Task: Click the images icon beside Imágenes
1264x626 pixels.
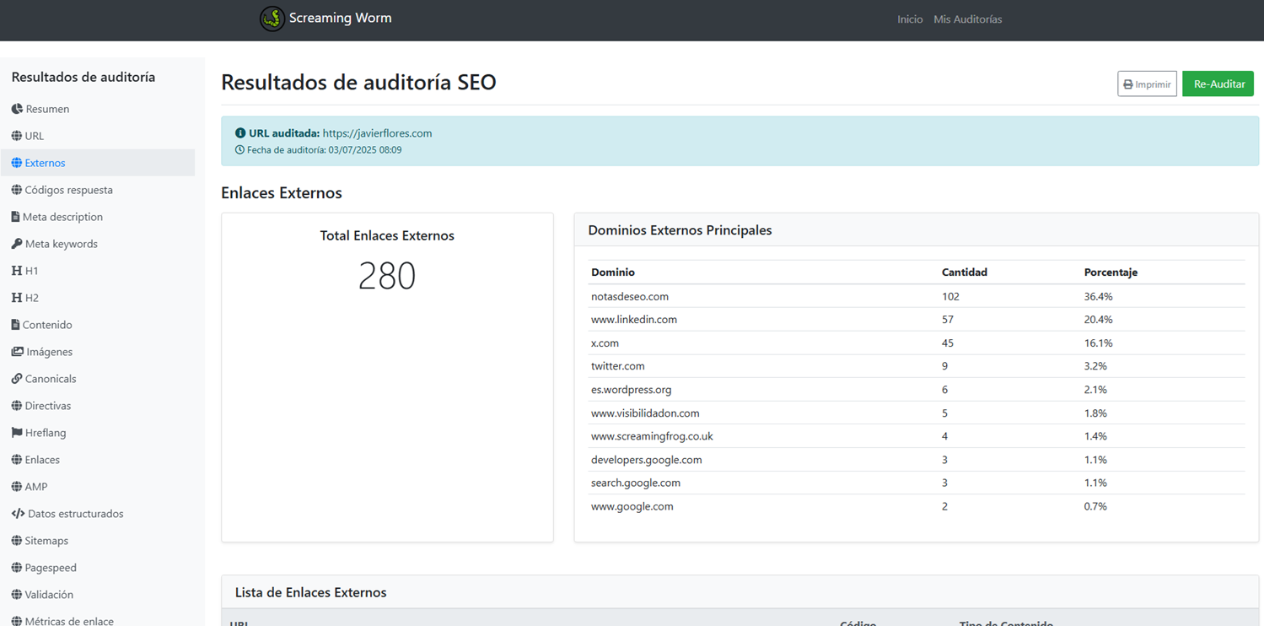Action: point(18,352)
